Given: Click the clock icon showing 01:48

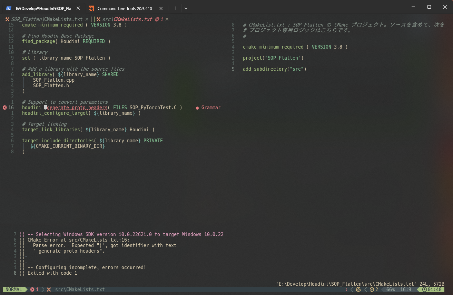Looking at the screenshot, I should click(x=424, y=289).
